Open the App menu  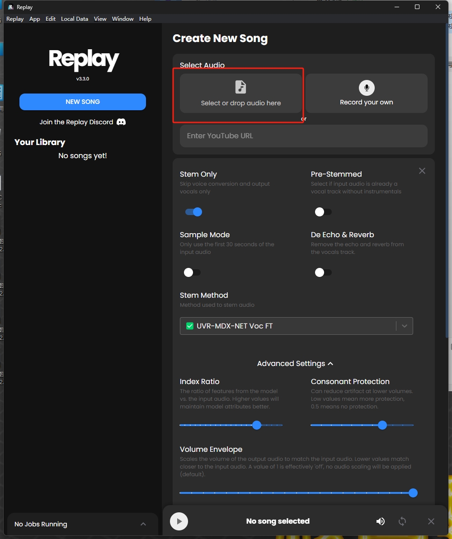tap(34, 19)
